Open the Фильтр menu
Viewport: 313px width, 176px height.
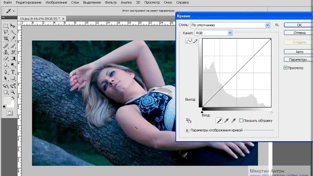point(111,2)
